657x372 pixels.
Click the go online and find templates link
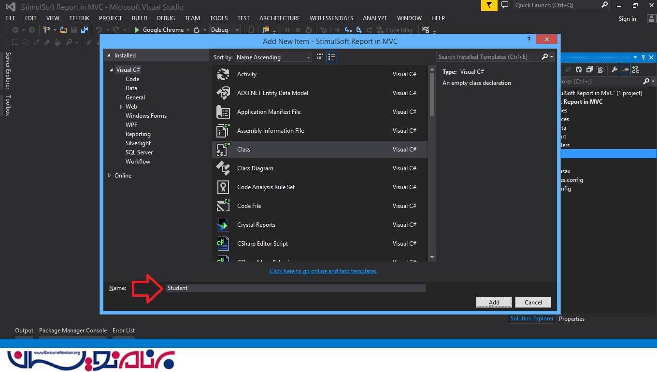point(323,271)
